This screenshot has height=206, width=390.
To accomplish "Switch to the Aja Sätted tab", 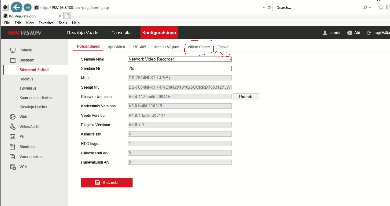I will pos(116,47).
